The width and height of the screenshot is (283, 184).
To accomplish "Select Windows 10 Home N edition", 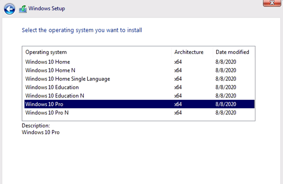I will pos(139,70).
